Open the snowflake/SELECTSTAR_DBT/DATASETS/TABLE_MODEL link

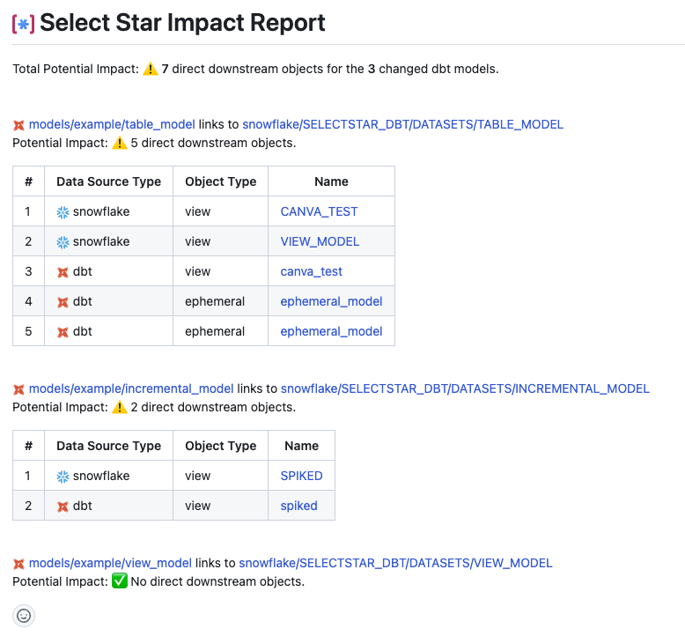(402, 125)
